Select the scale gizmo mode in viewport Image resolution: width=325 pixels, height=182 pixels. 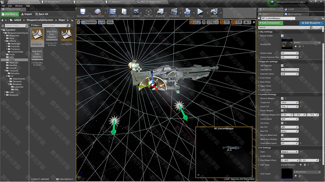click(x=199, y=22)
